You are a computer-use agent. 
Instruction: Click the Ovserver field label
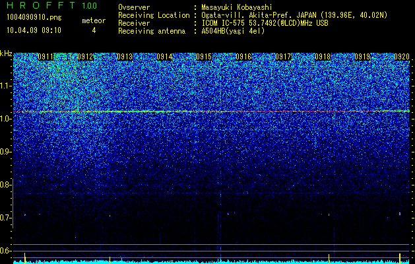point(134,7)
